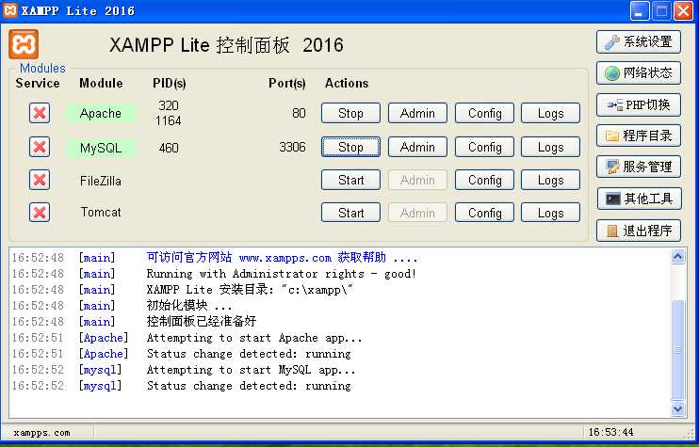The height and width of the screenshot is (447, 699).
Task: Start the Tomcat module
Action: point(350,213)
